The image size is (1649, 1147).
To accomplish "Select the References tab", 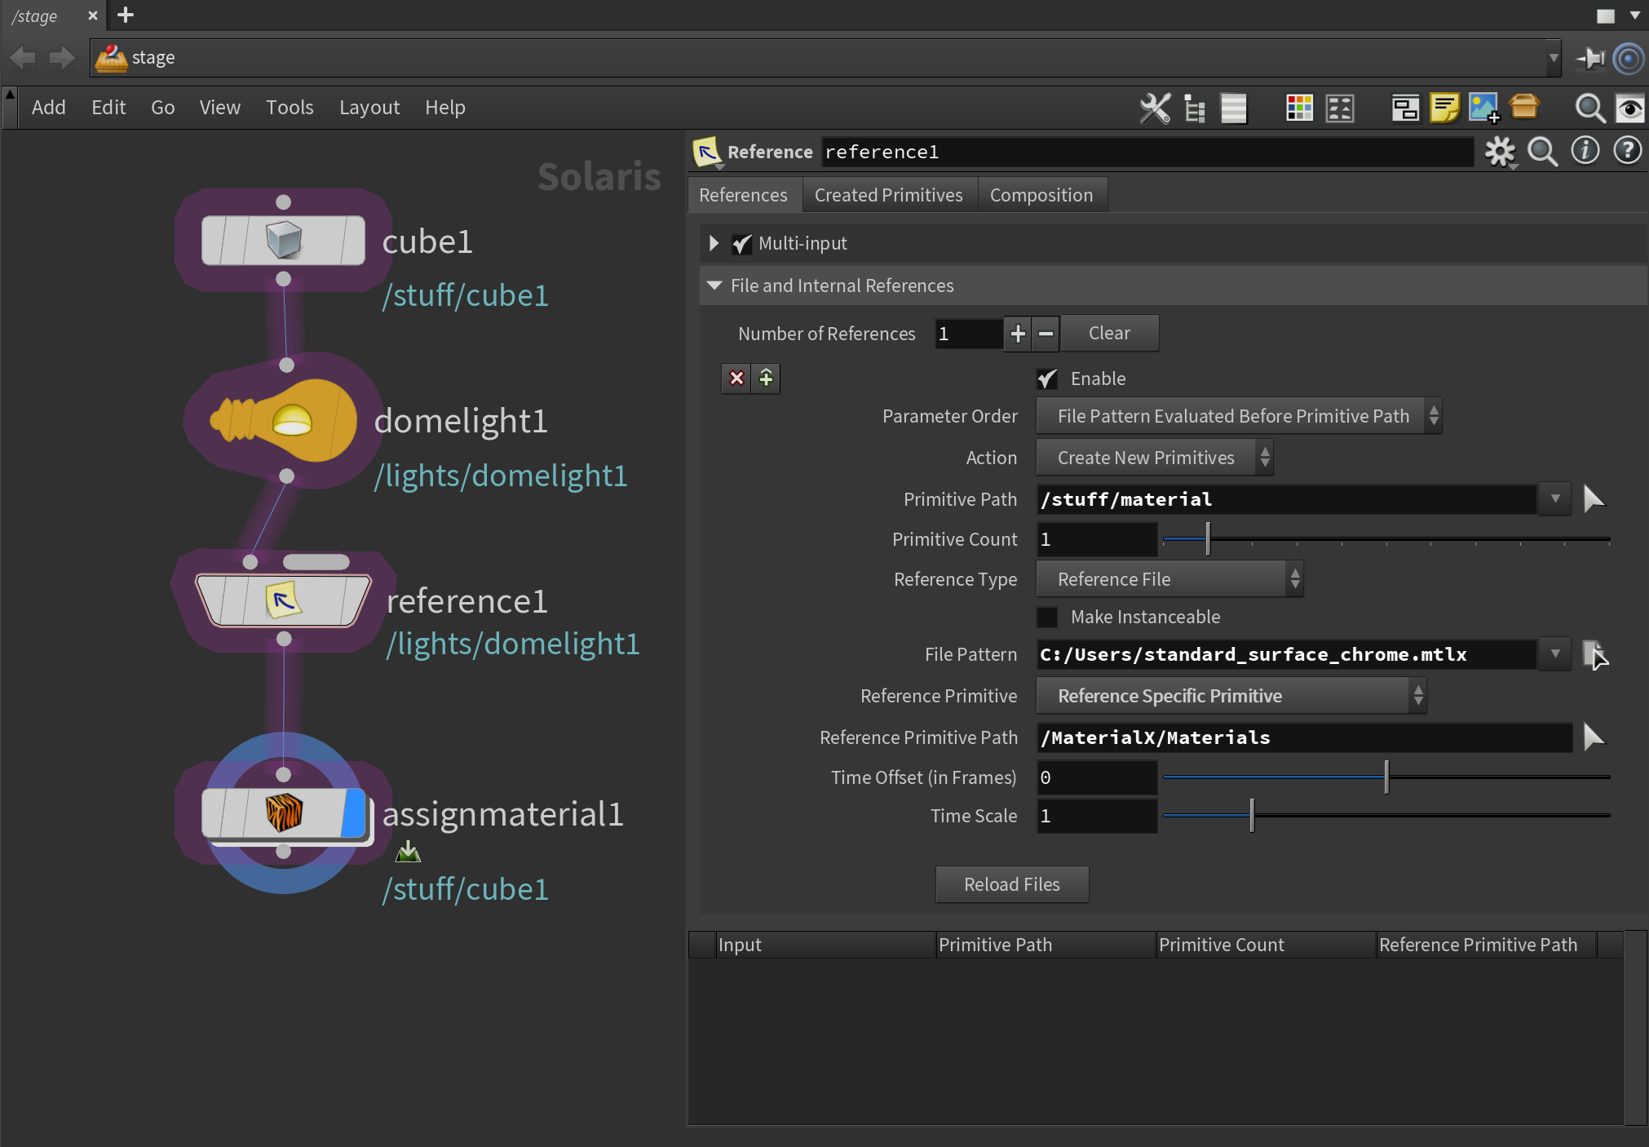I will point(743,195).
